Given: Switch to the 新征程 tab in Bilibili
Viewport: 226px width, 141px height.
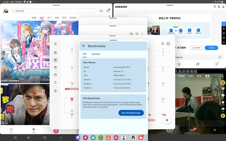Looking at the screenshot, I should point(73,18).
